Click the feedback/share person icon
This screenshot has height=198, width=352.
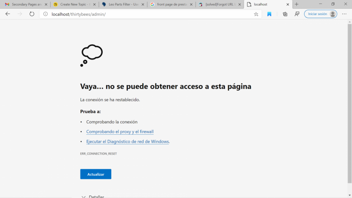pos(297,14)
